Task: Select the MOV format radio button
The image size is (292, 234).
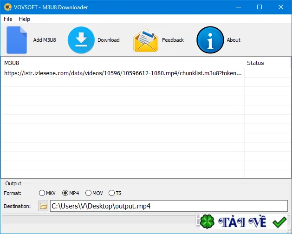Action: coord(88,193)
